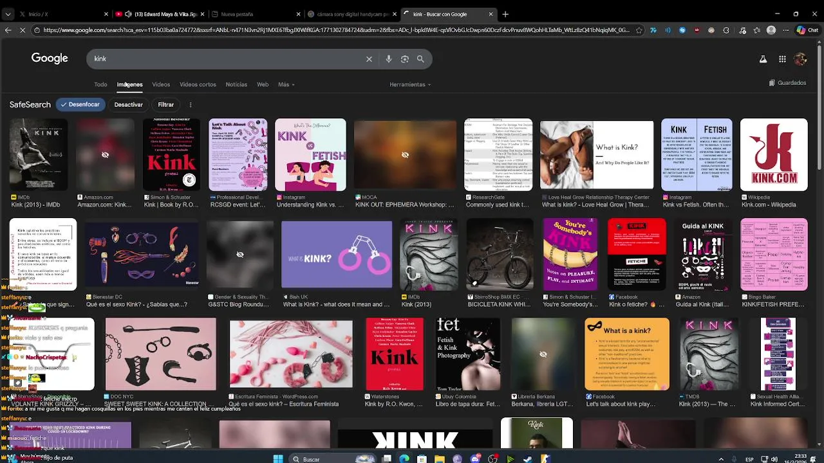
Task: Select Desenfocar SafeSearch option
Action: [x=80, y=104]
